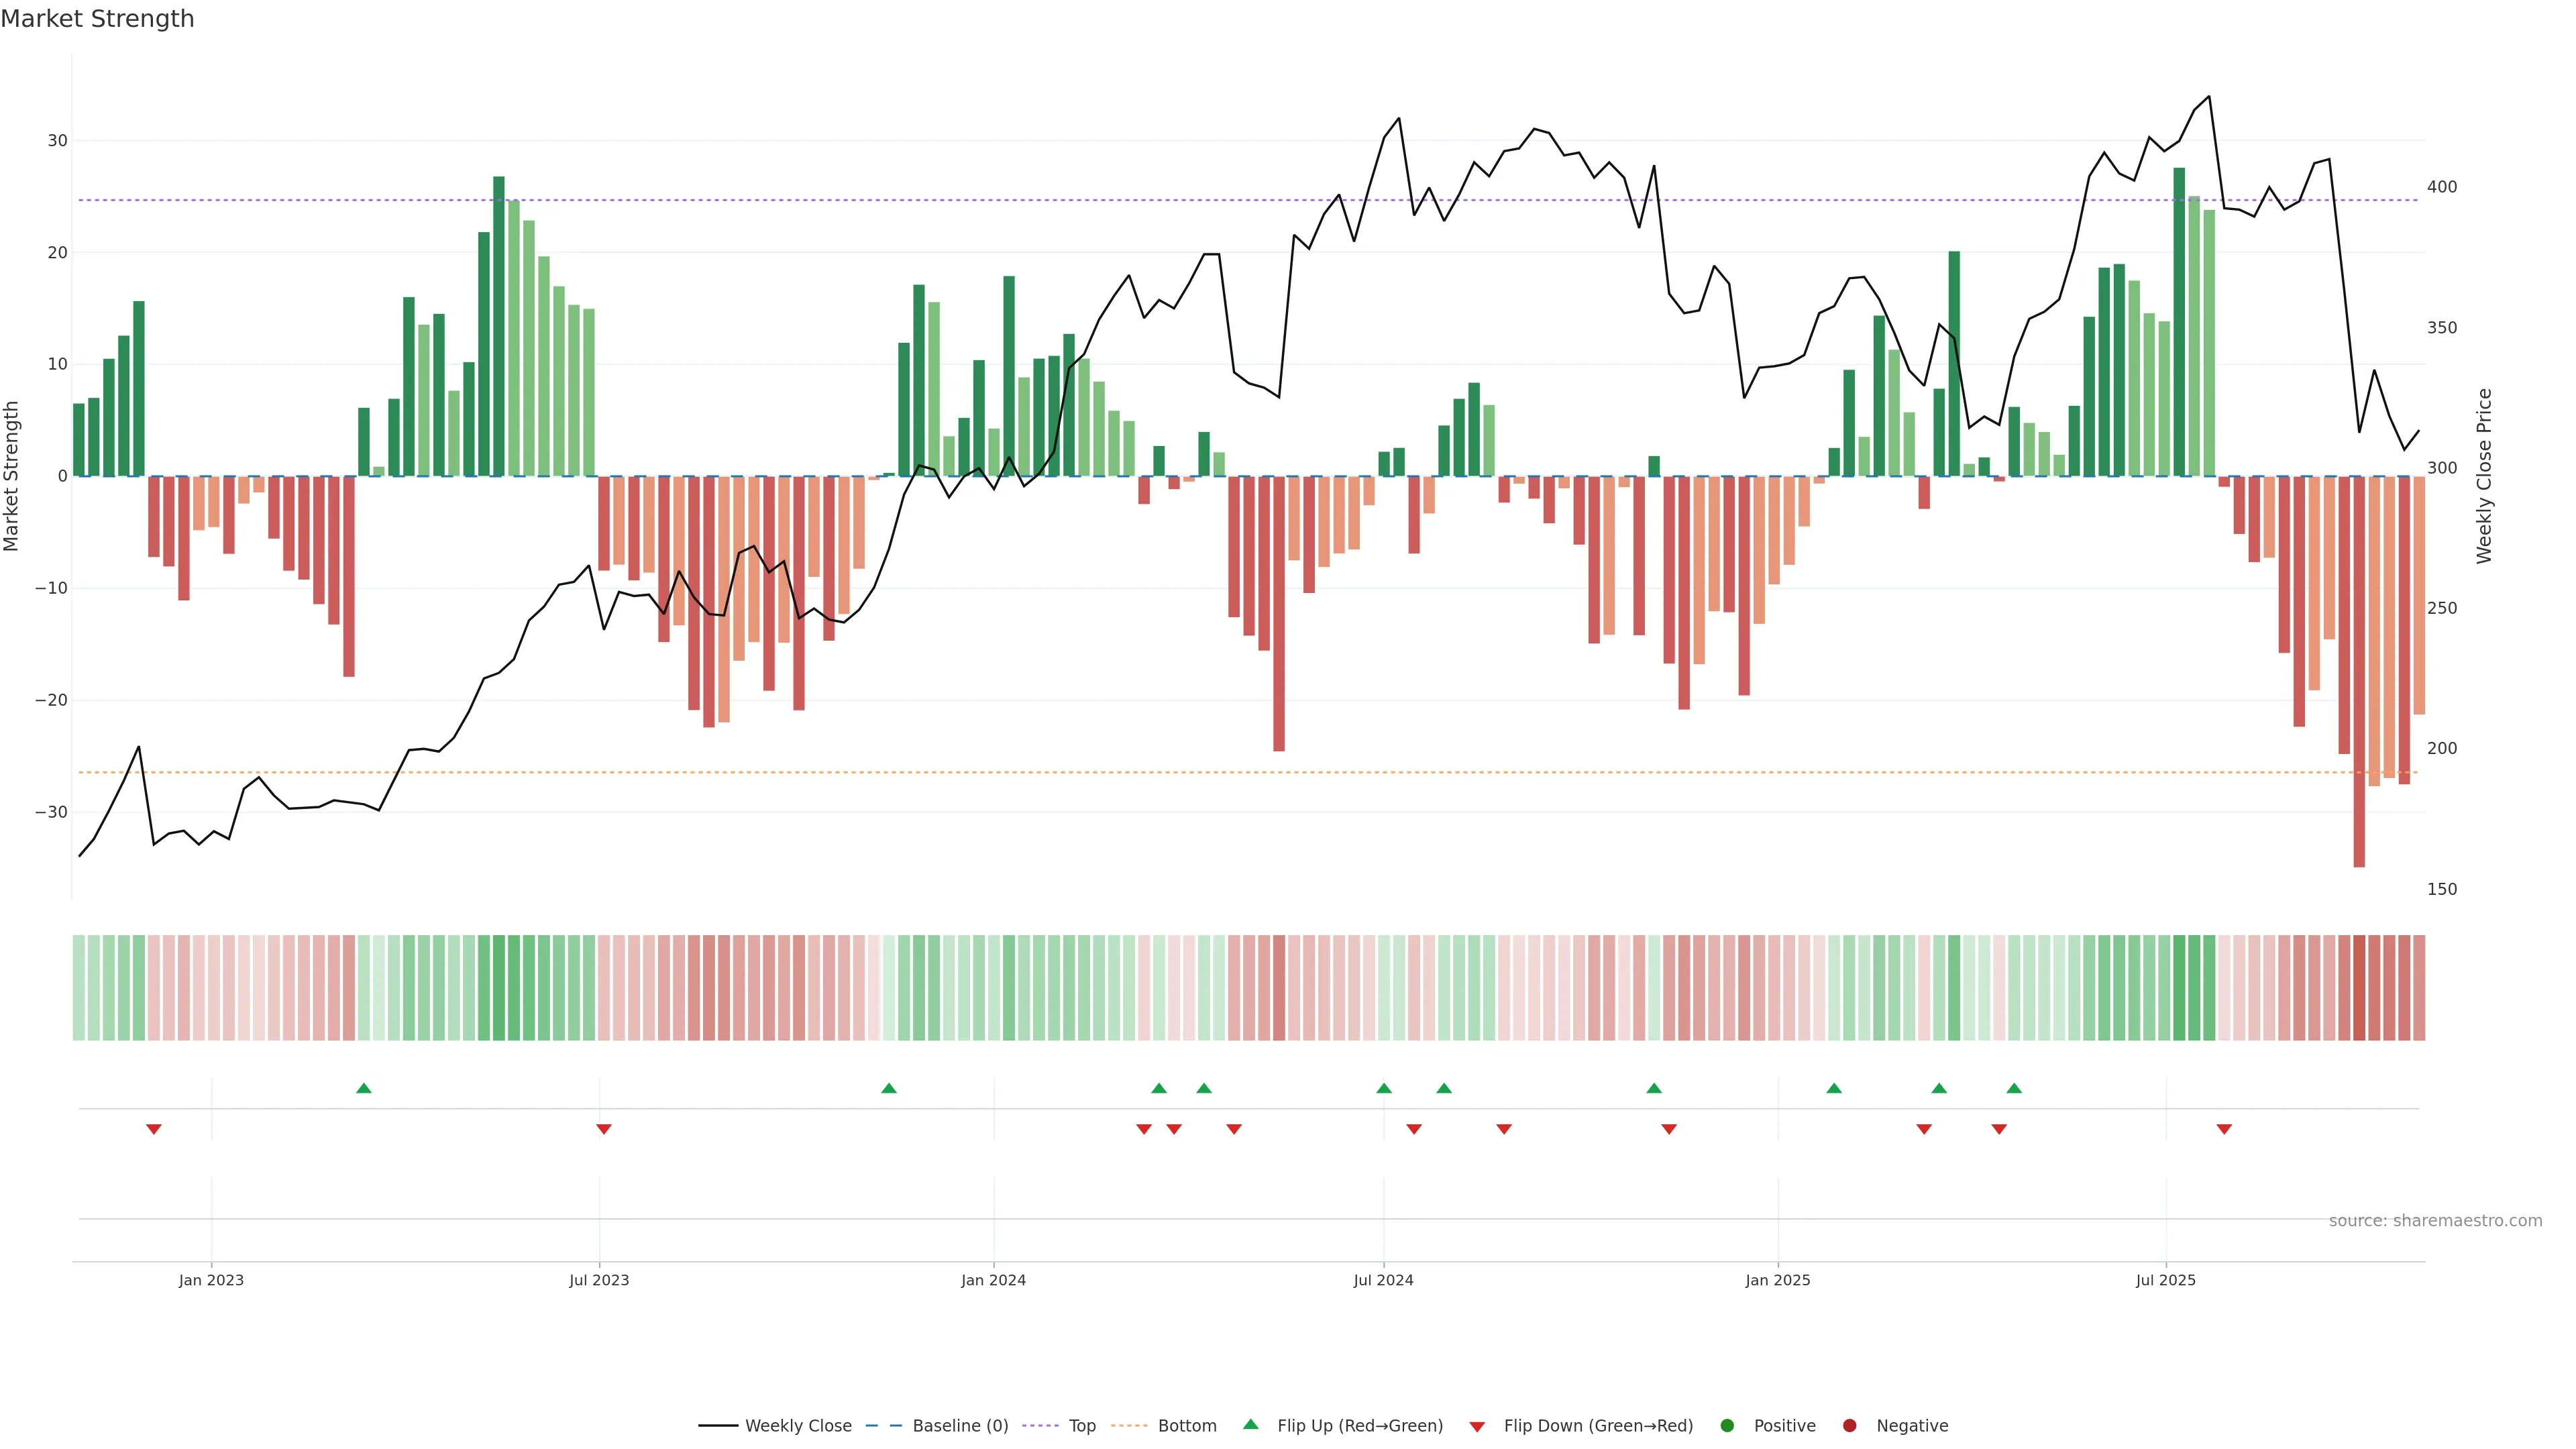Click the source: sharemaestro.com text
Image resolution: width=2576 pixels, height=1449 pixels.
click(2435, 1221)
